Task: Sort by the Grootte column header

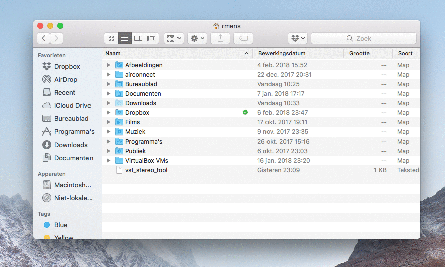Action: (x=359, y=53)
